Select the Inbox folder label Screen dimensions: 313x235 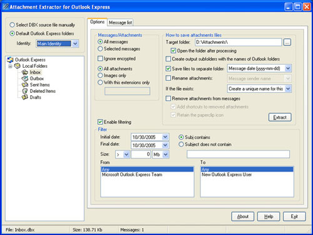pos(35,72)
